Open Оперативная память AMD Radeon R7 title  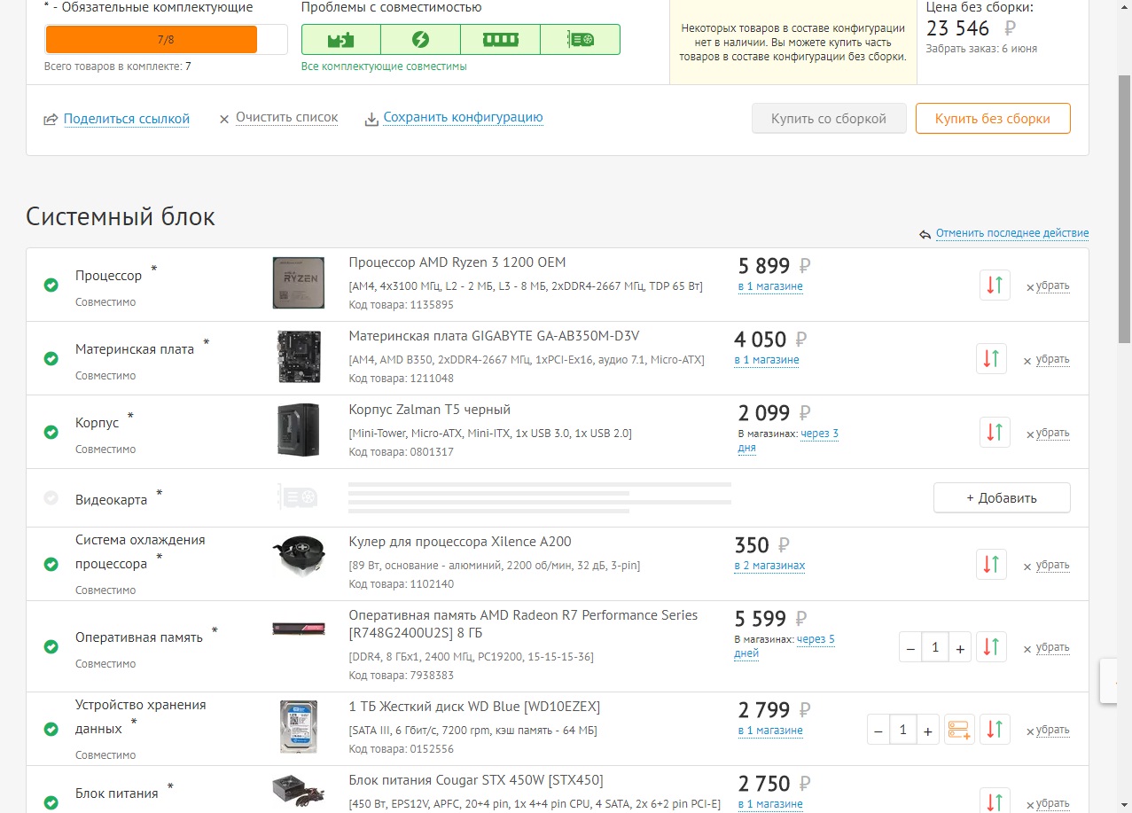[x=523, y=624]
